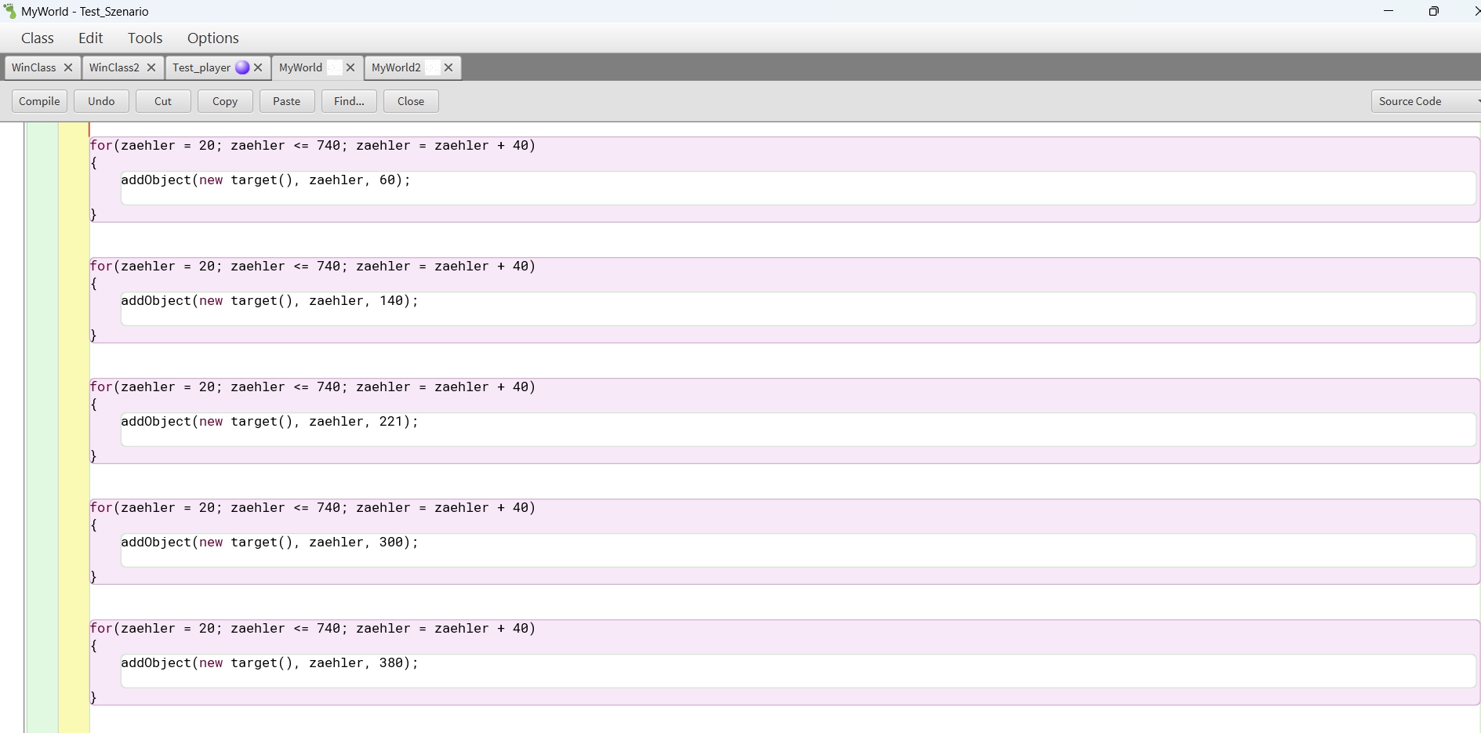Viewport: 1481px width, 733px height.
Task: Click the addObject statement with value 380
Action: click(270, 662)
